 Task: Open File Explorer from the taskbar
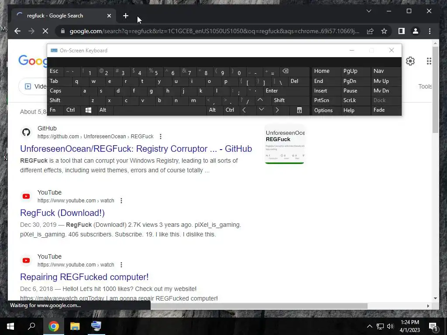(75, 326)
